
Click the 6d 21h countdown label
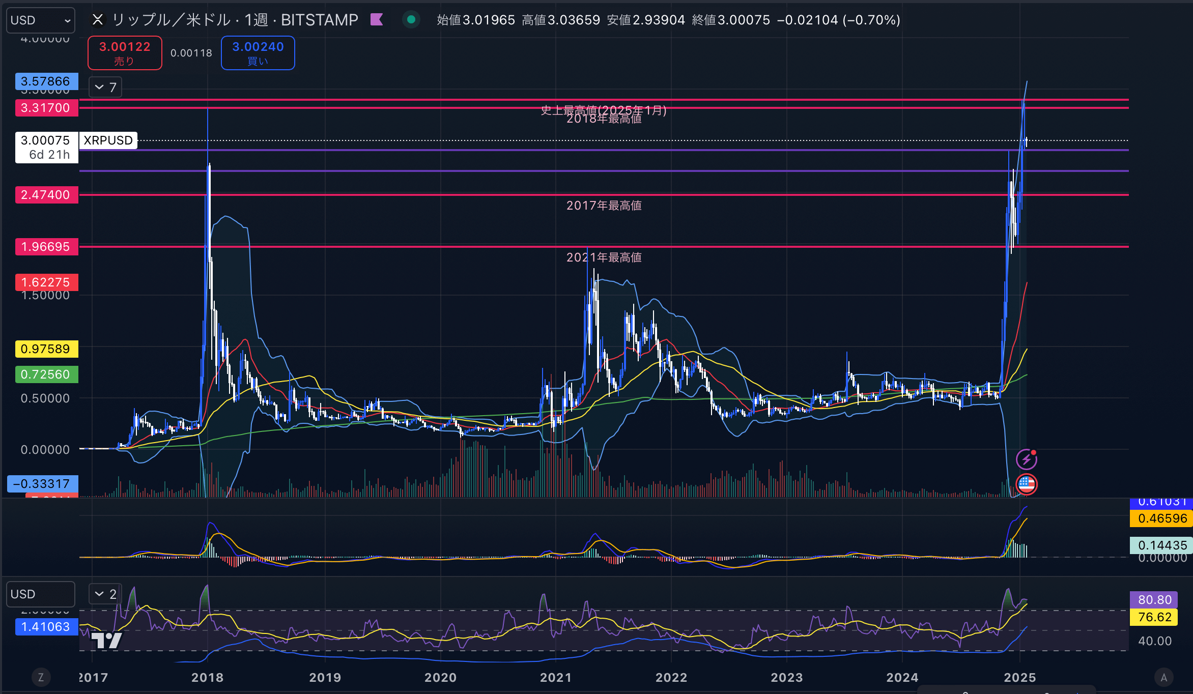49,155
